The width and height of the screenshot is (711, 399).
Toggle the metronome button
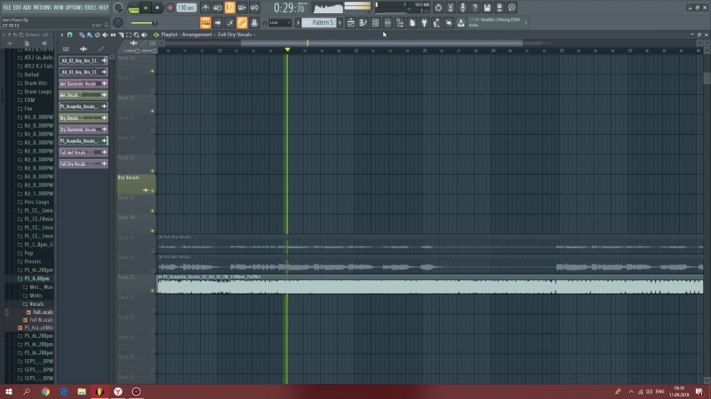tap(205, 8)
